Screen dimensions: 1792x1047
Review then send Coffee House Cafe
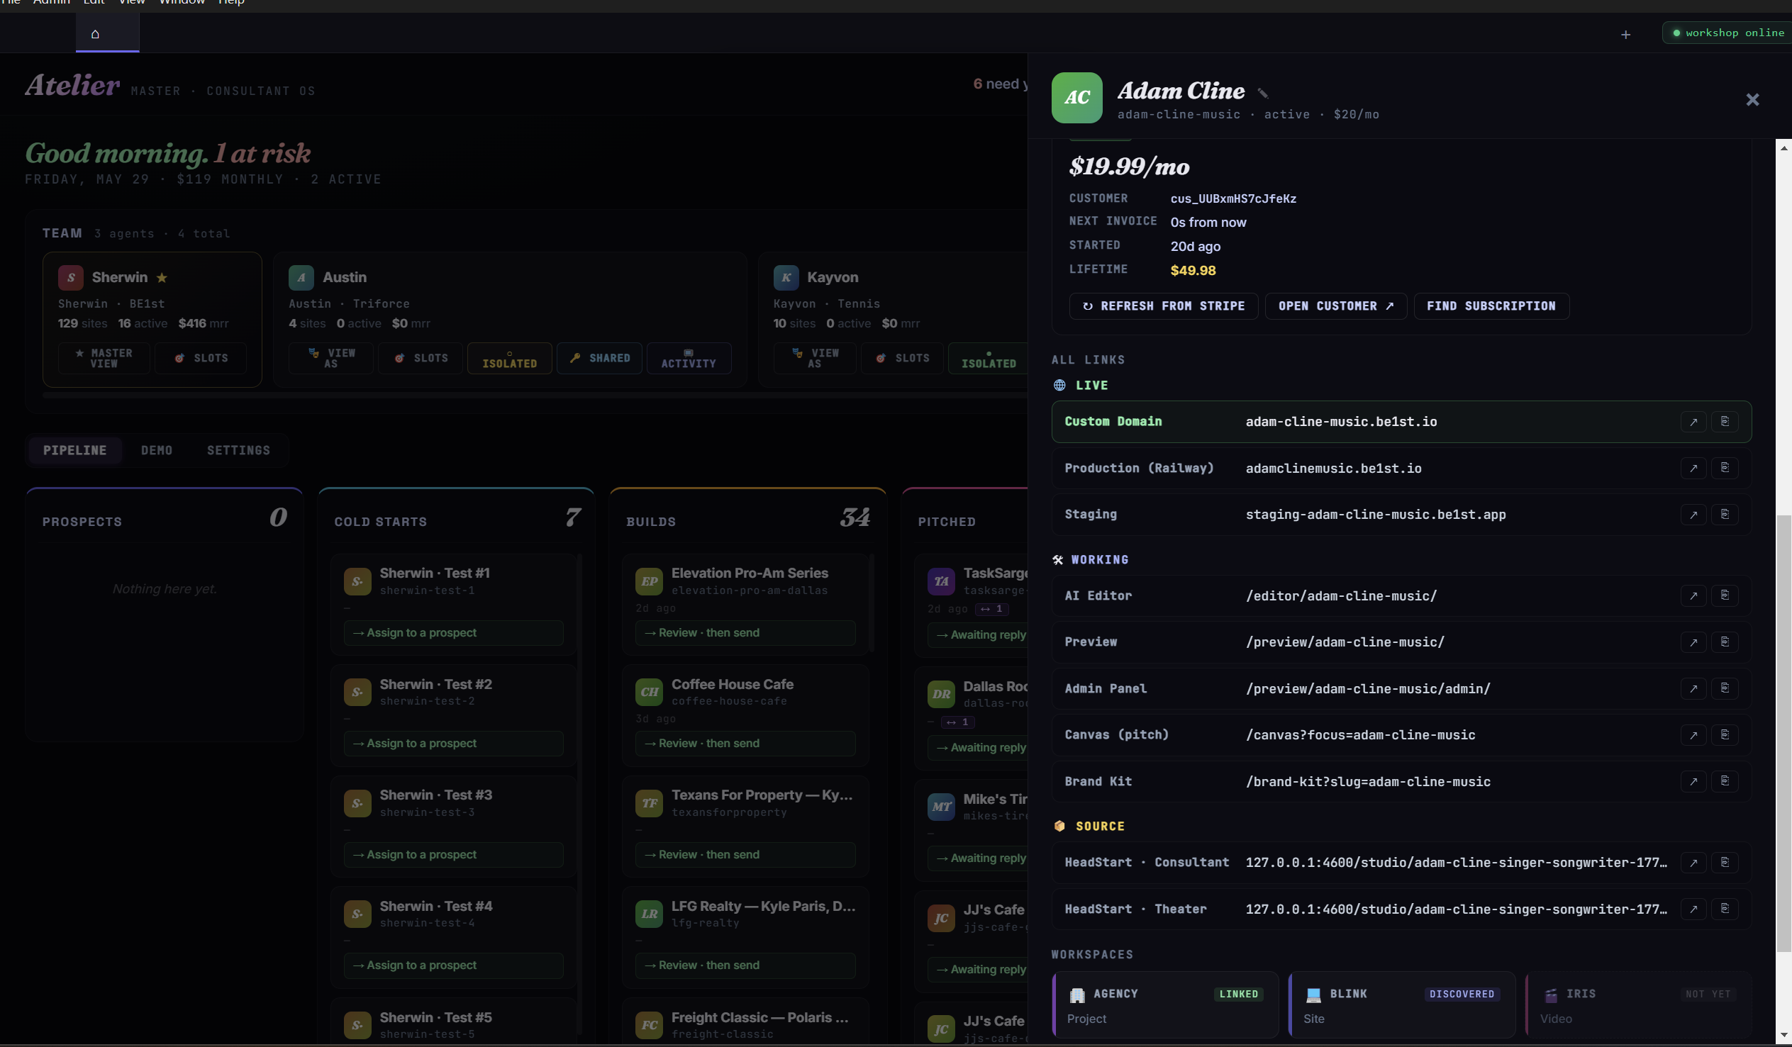[745, 744]
